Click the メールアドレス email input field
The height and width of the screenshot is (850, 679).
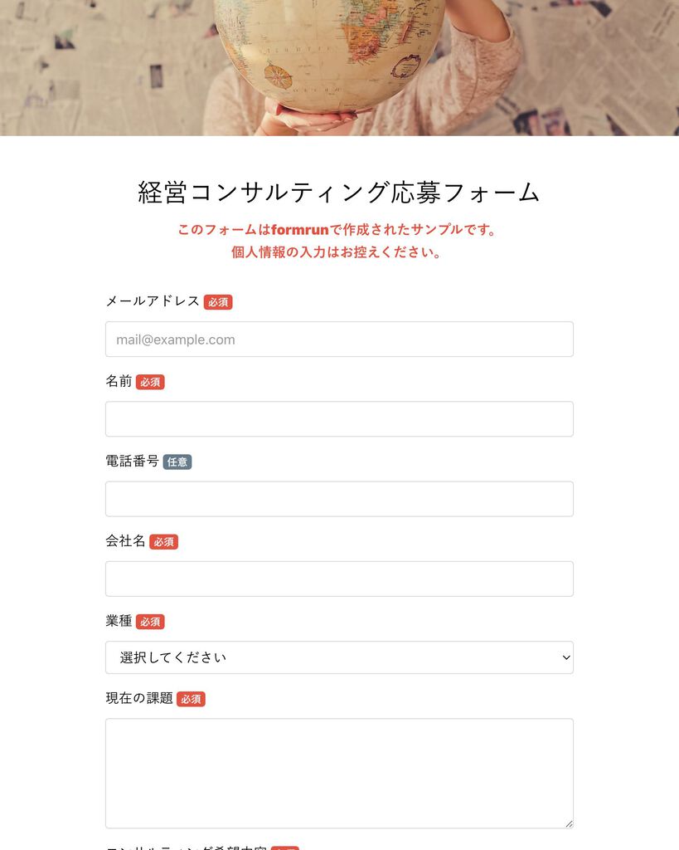coord(339,340)
